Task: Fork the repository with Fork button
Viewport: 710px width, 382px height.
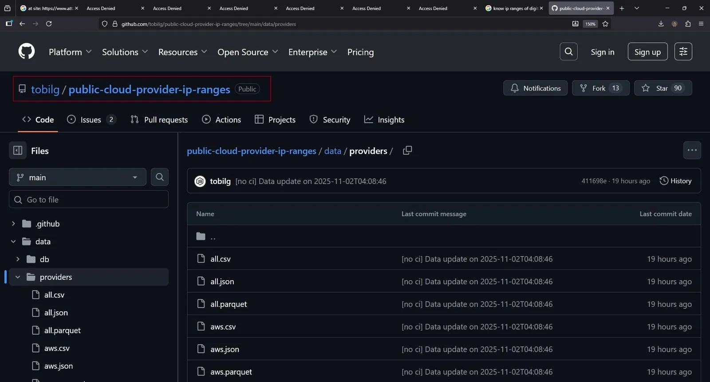Action: click(600, 88)
